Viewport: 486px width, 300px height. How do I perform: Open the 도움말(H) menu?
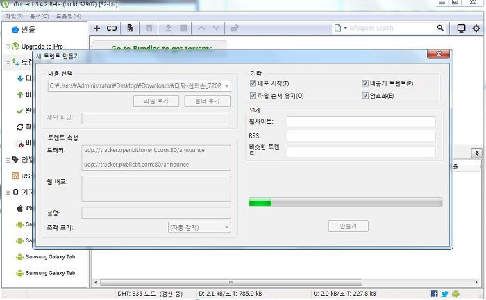[x=69, y=16]
